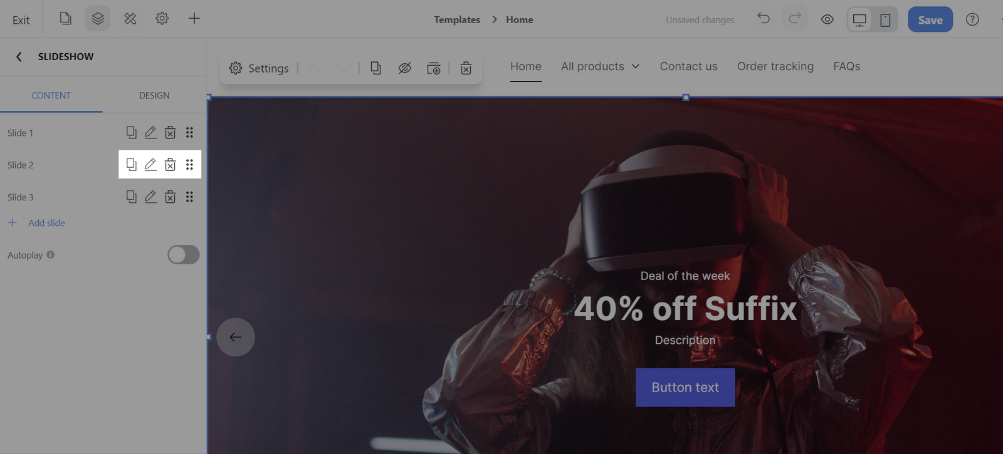1003x454 pixels.
Task: Go back from the Slideshow panel
Action: point(19,56)
